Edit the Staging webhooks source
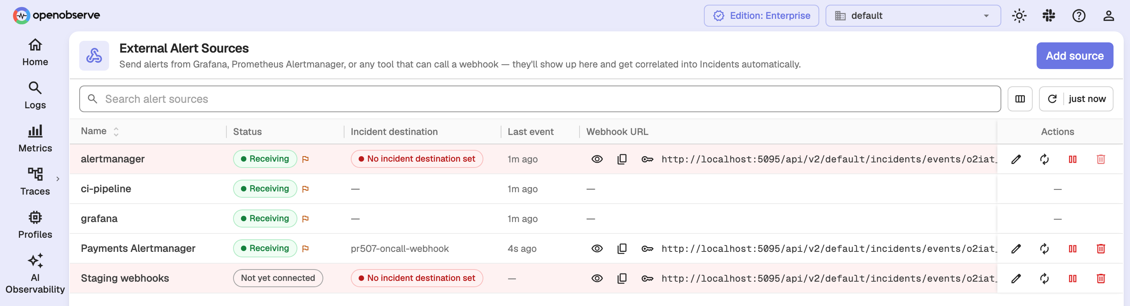 pyautogui.click(x=1016, y=279)
